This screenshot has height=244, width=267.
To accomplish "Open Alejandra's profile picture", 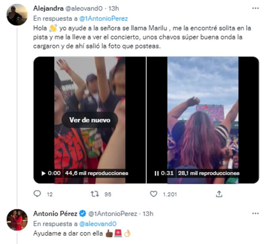I will (17, 15).
